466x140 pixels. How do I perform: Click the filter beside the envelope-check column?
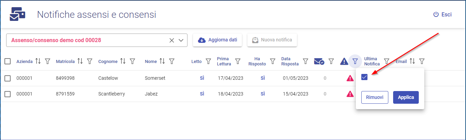pyautogui.click(x=331, y=61)
